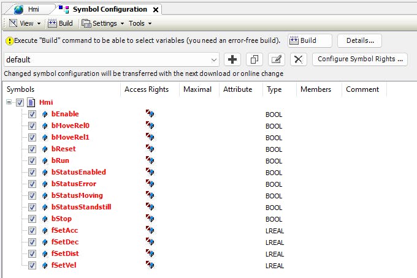The width and height of the screenshot is (417, 278).
Task: Click the access rights icon for bStatusError
Action: coord(150,184)
